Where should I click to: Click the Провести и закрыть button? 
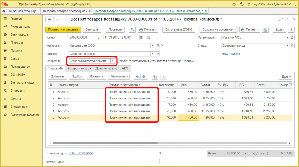pos(63,30)
